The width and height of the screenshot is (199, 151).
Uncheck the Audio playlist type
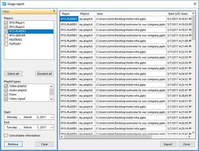[6, 90]
